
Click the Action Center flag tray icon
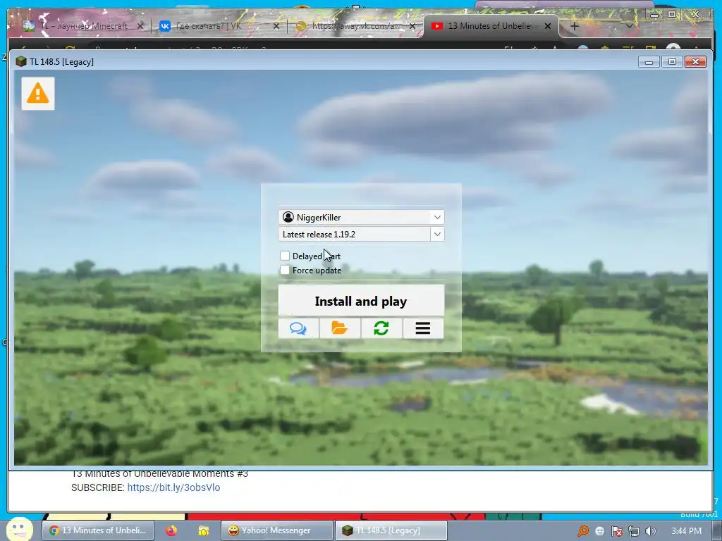pyautogui.click(x=616, y=531)
